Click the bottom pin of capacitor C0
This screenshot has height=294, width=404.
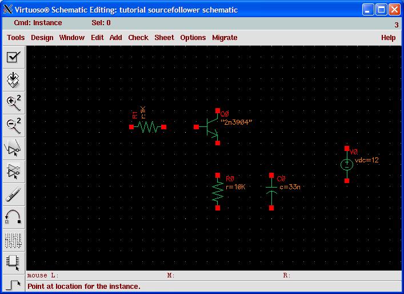click(271, 208)
